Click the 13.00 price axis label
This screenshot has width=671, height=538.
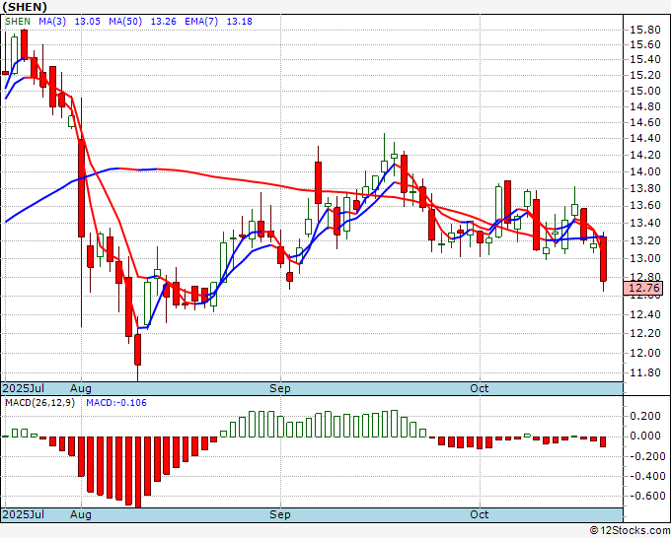[645, 258]
